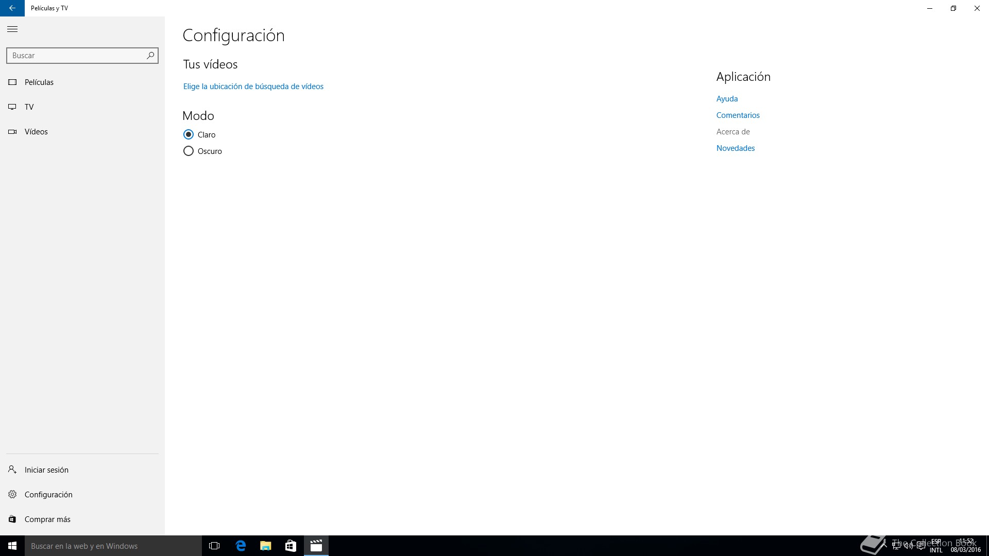Viewport: 989px width, 556px height.
Task: Open Elige la ubicación de búsqueda link
Action: click(253, 86)
